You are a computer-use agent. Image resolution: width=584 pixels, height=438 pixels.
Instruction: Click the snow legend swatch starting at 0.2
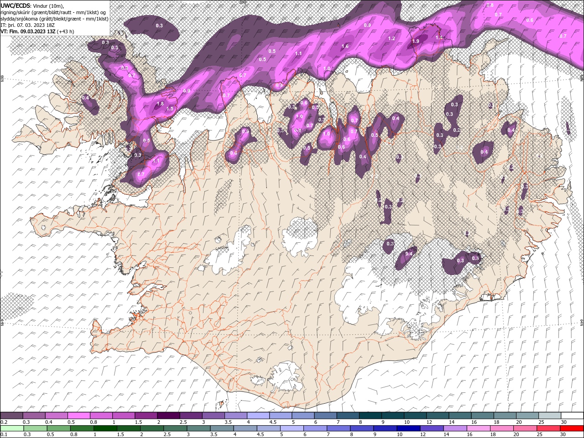11,416
